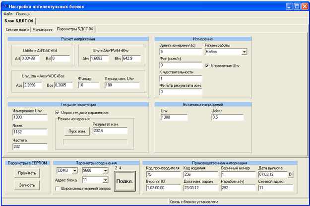This screenshot has height=206, width=310.
Task: Click the Ad coefficient field
Action: click(30, 59)
